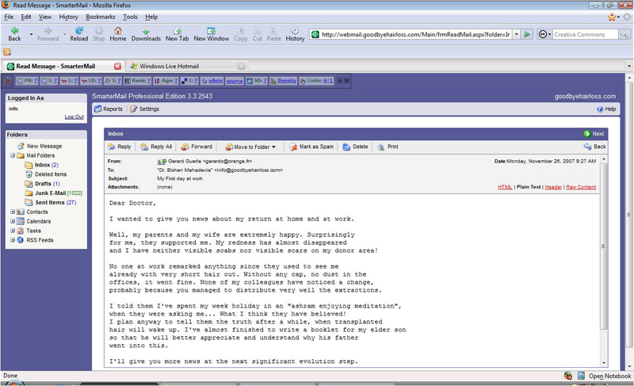Open the Downloads toolbar icon
Viewport: 634px width, 386px height.
(x=146, y=33)
